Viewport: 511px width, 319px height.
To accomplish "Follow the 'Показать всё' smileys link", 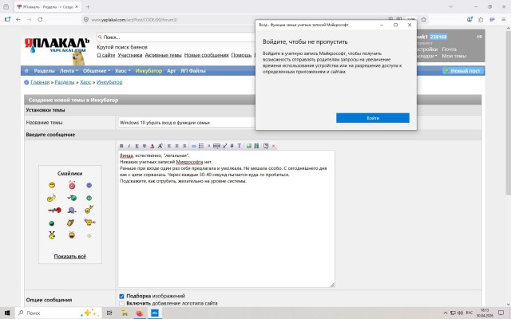I will tap(69, 257).
